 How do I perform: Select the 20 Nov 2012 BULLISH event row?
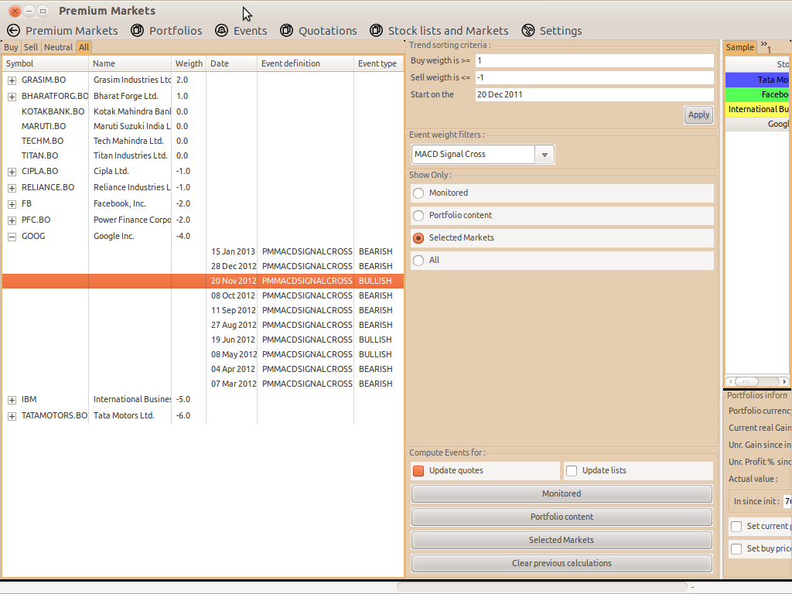(203, 281)
